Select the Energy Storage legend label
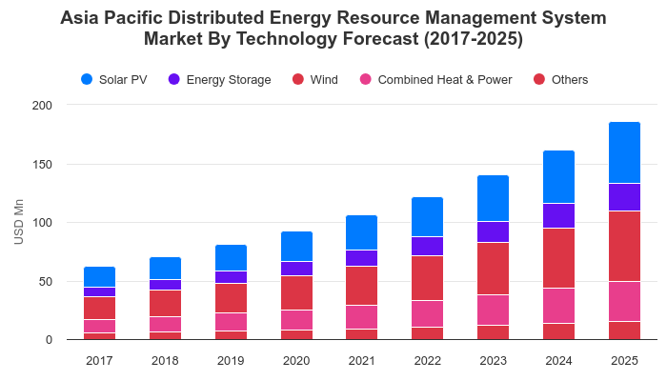This screenshot has width=667, height=381. tap(229, 79)
